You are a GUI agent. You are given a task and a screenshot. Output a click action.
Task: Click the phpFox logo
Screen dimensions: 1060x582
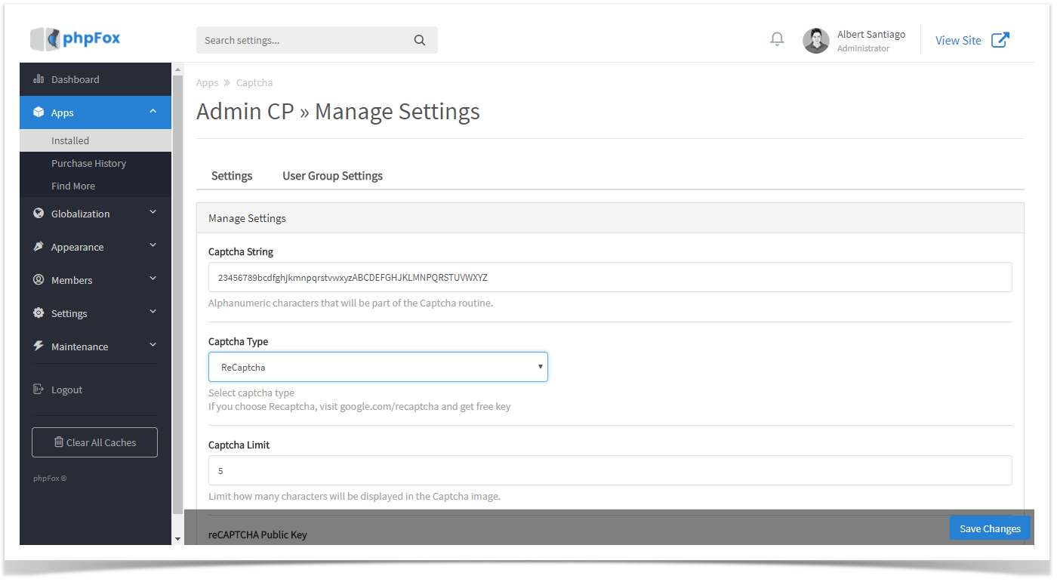point(75,38)
